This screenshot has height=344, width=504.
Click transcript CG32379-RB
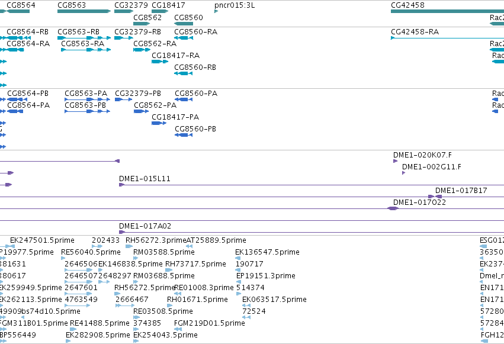click(124, 38)
